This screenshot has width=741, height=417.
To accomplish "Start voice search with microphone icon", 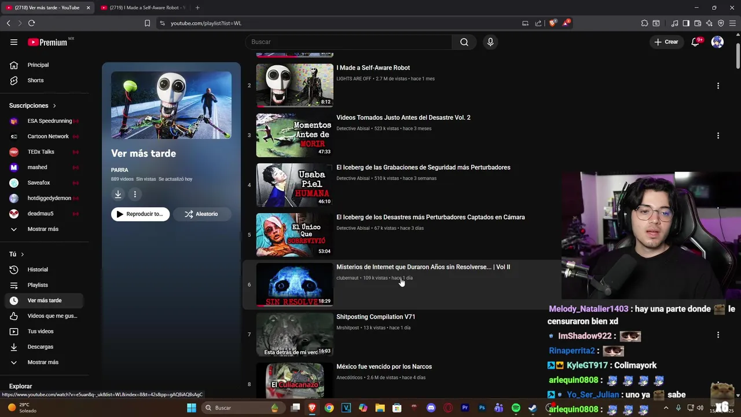I will point(490,42).
